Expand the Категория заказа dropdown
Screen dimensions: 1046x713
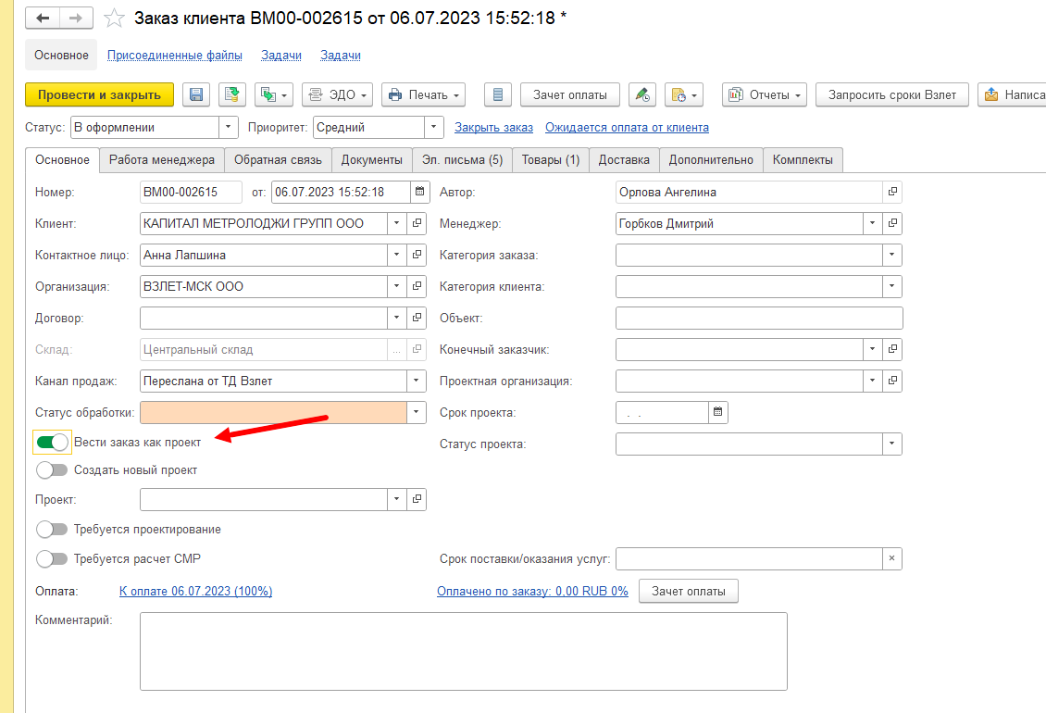(892, 255)
